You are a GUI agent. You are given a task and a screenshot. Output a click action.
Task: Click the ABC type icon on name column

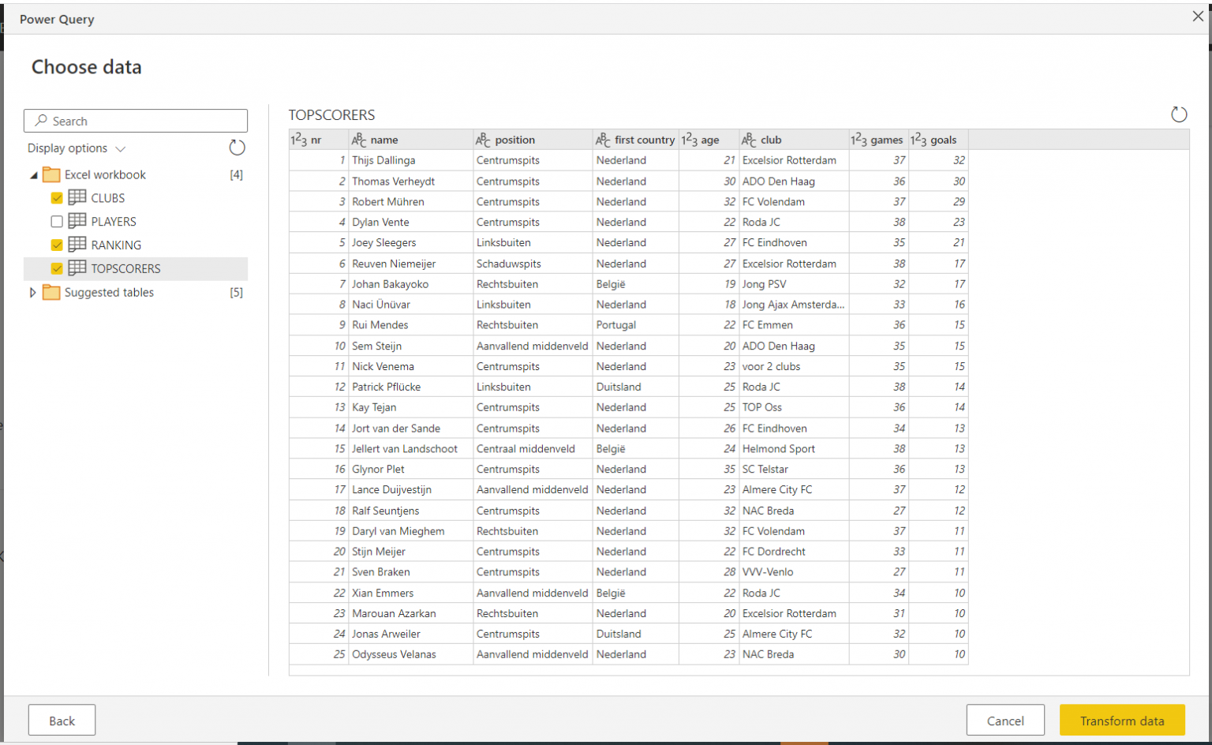click(357, 139)
